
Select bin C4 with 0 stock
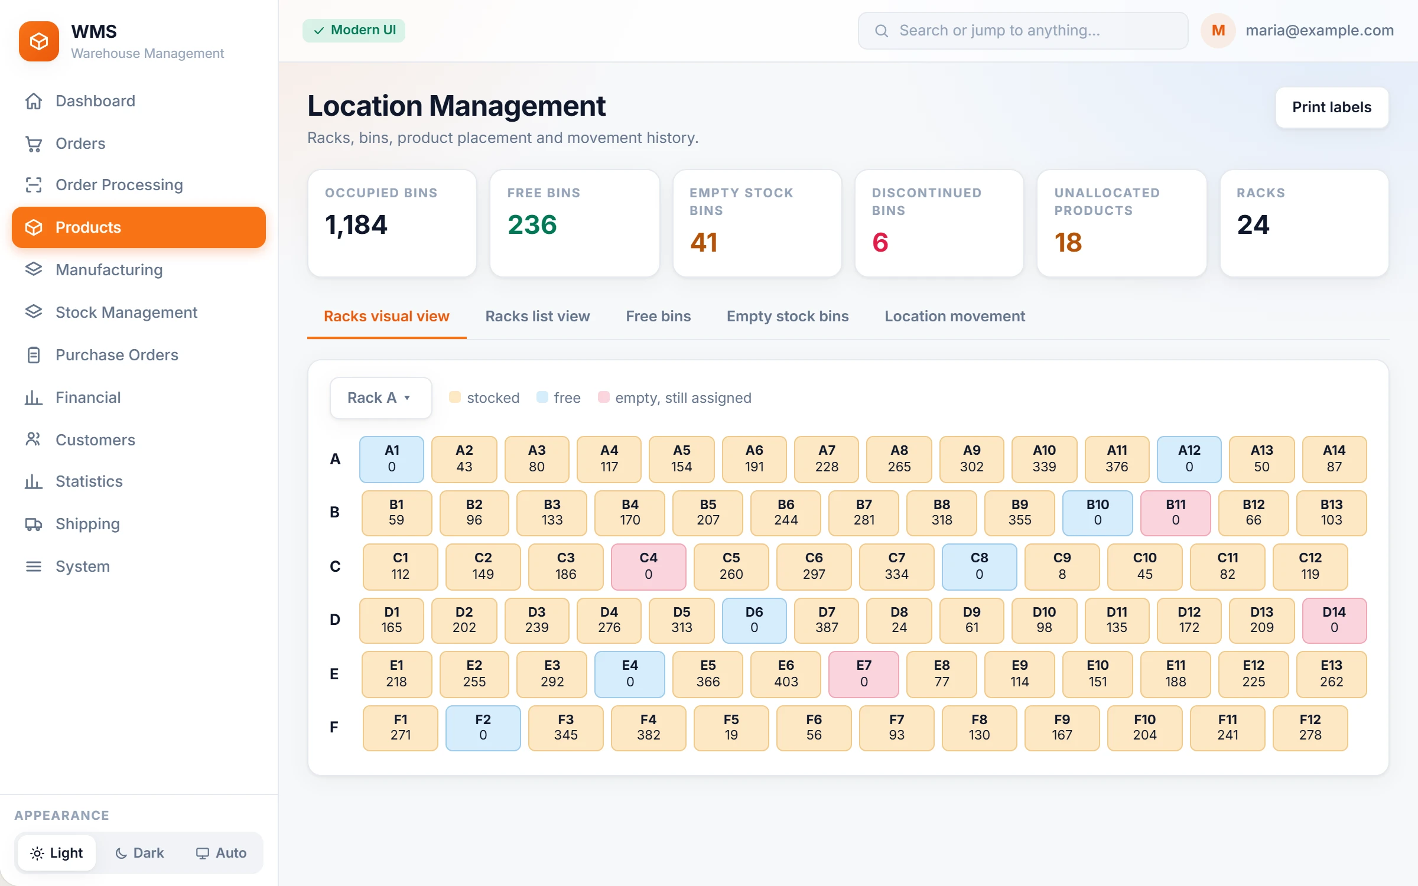click(649, 566)
